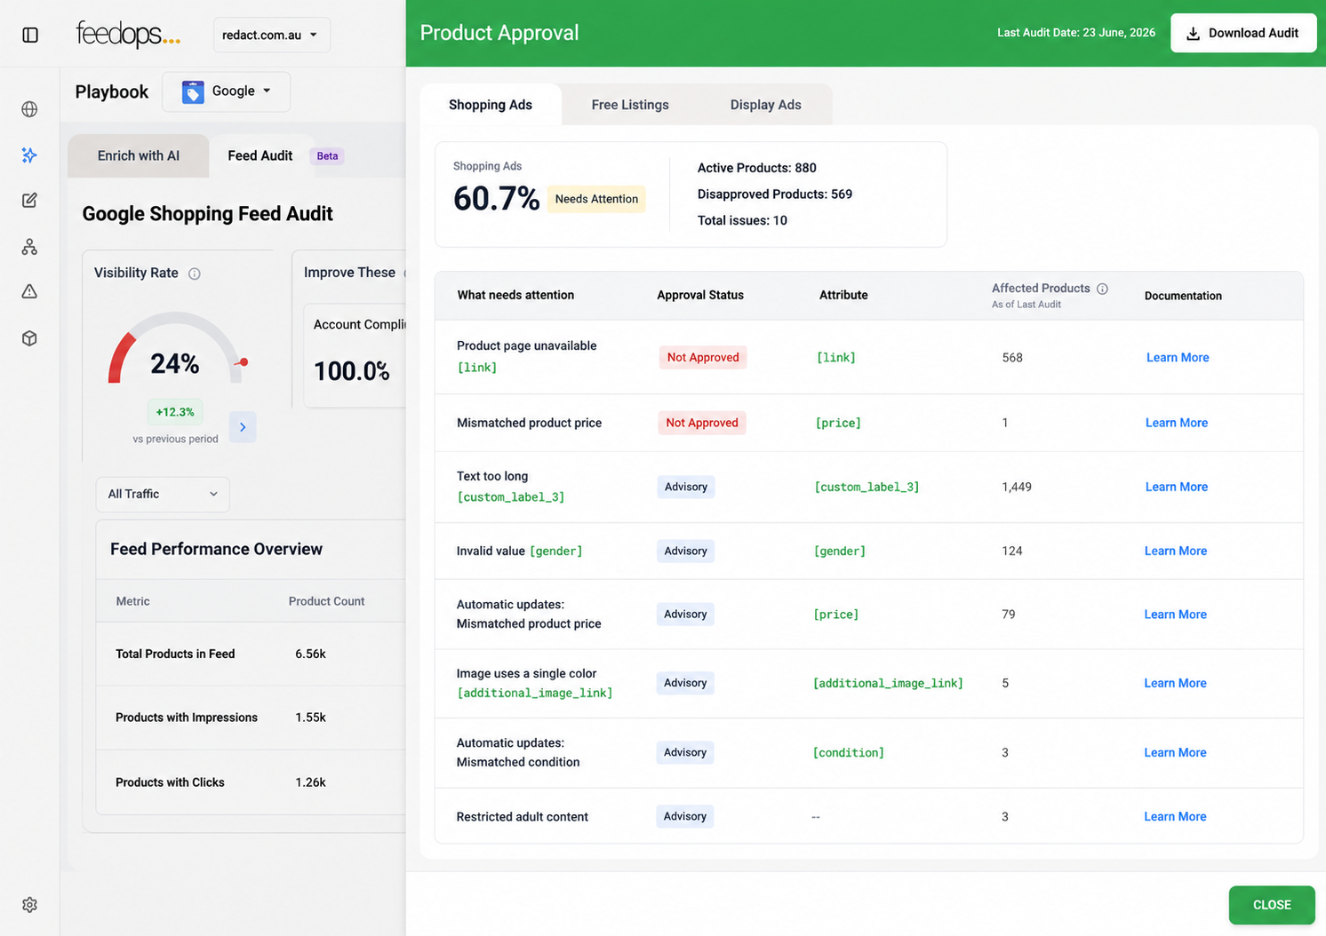Click Advisory badge for Text too long
This screenshot has height=936, width=1326.
686,487
